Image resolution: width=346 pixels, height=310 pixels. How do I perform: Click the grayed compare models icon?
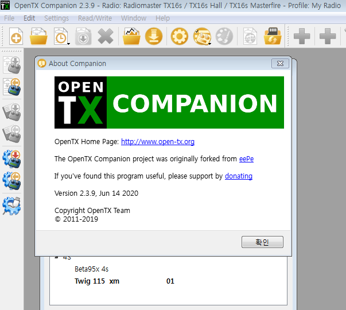click(x=250, y=36)
